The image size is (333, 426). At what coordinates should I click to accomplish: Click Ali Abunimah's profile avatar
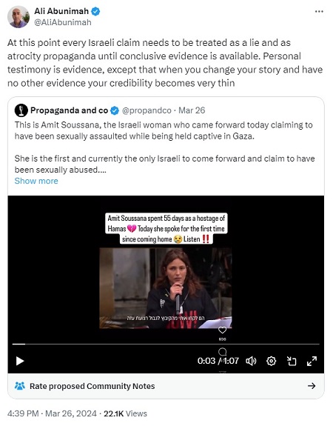[x=18, y=17]
